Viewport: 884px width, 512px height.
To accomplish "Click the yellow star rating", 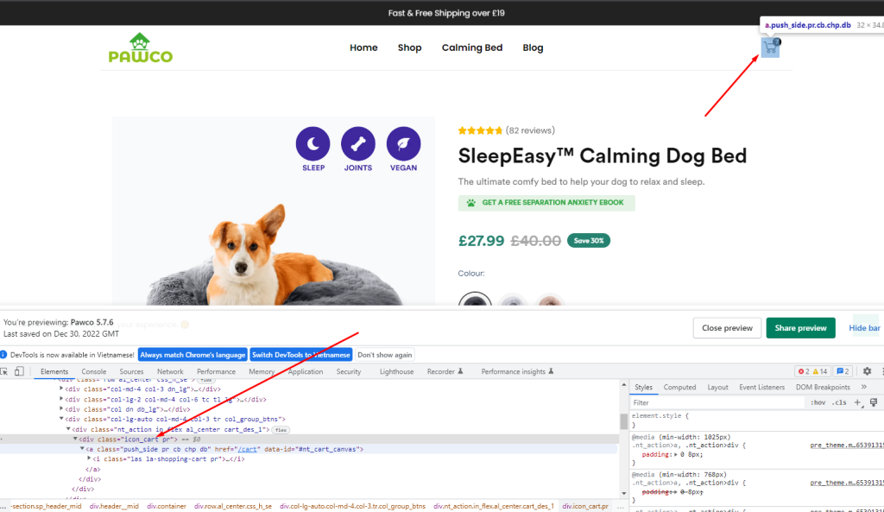I will click(x=480, y=131).
